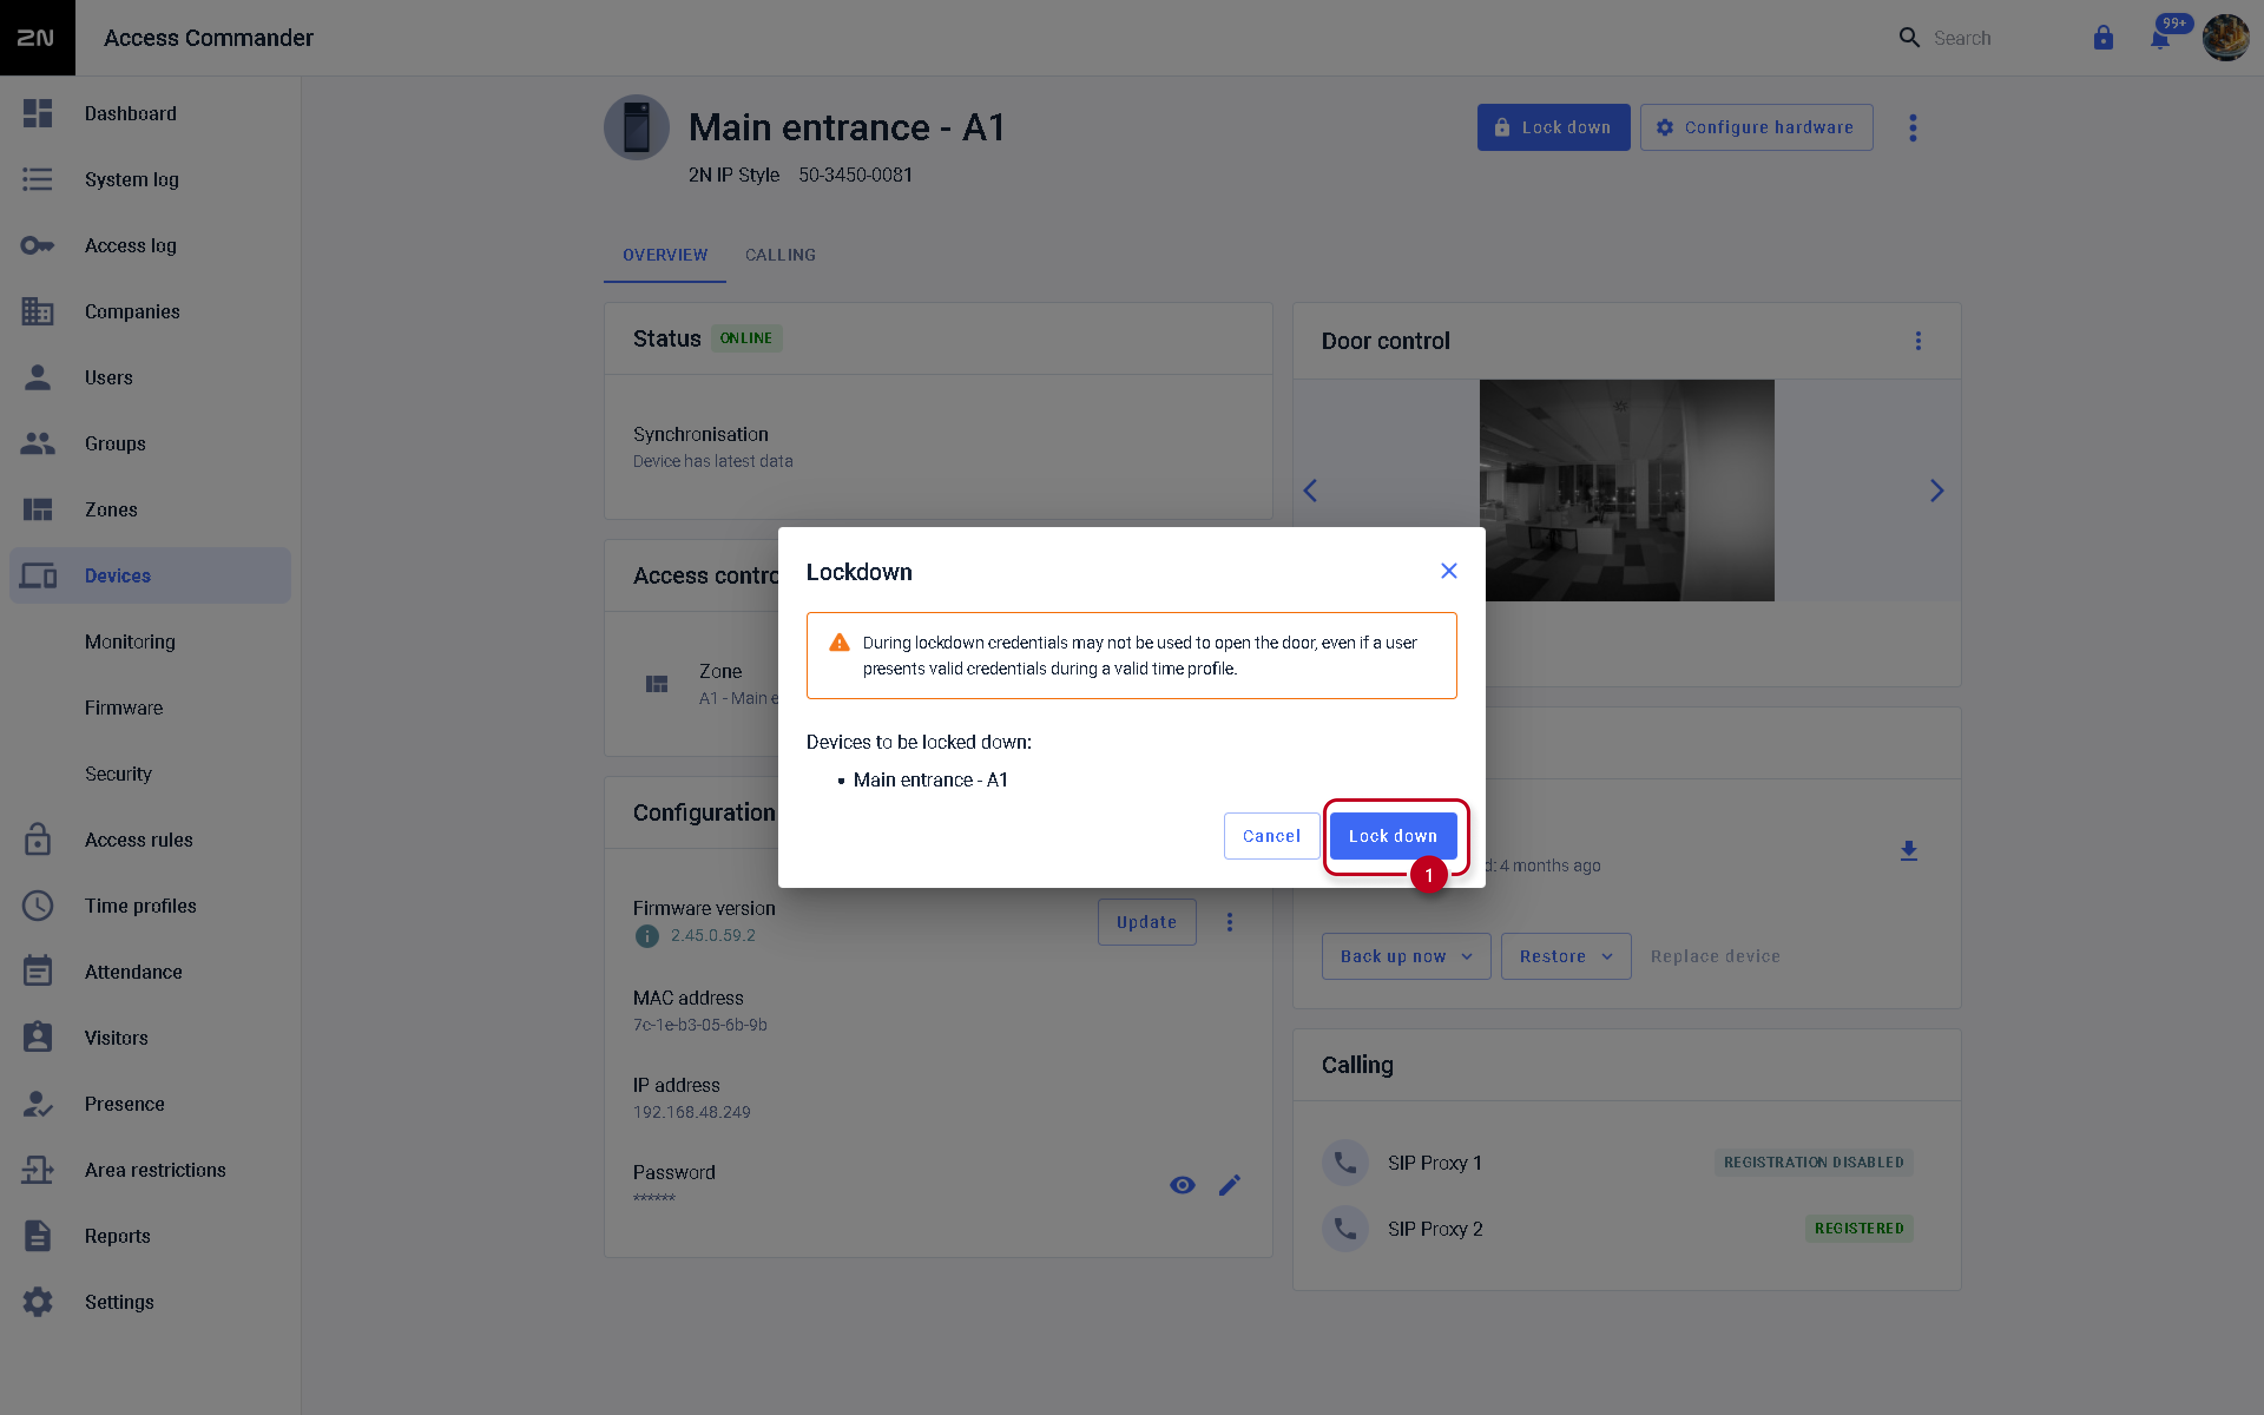This screenshot has width=2264, height=1415.
Task: Open Door control more options menu
Action: (x=1918, y=341)
